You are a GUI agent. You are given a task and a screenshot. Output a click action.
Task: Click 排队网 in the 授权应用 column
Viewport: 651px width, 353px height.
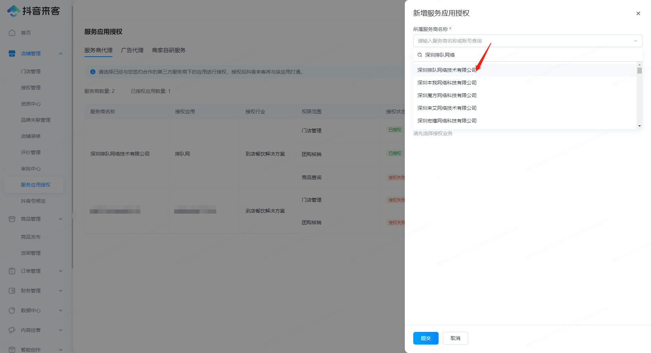tap(183, 154)
